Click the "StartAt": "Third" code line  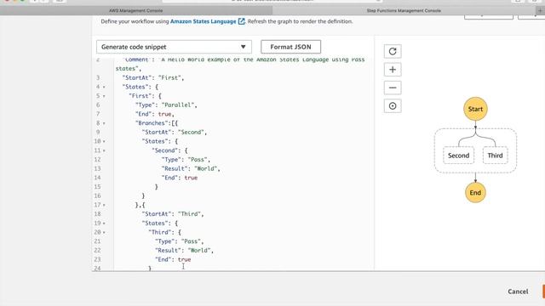(x=173, y=214)
